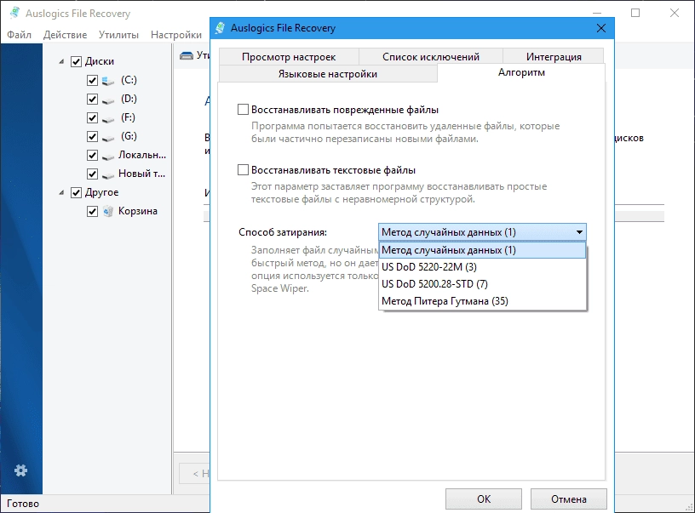Viewport: 695px width, 513px height.
Task: Uncheck the Корзина checkbox
Action: coord(92,212)
